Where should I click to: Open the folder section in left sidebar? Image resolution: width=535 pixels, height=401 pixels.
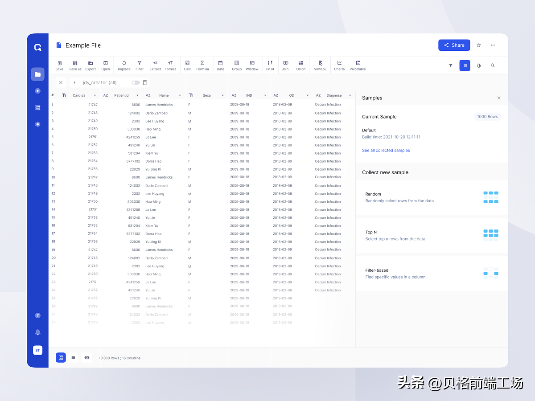tap(37, 74)
